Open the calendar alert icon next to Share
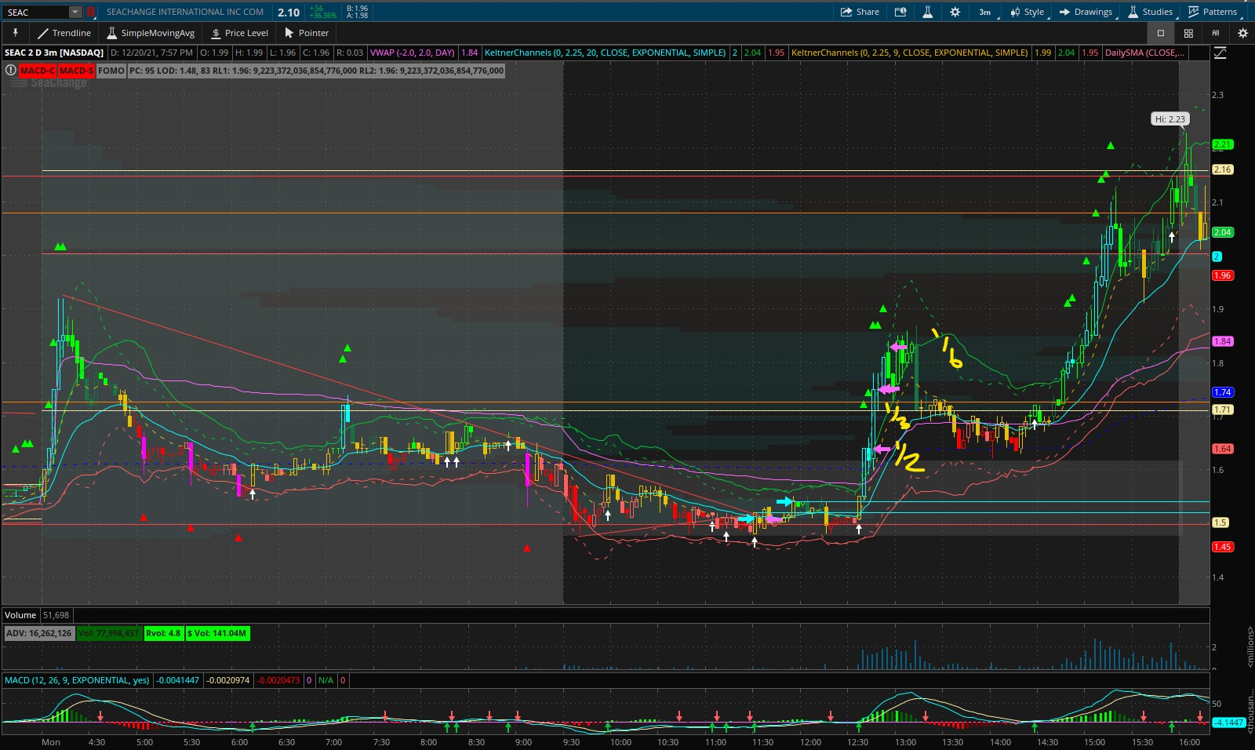This screenshot has height=750, width=1255. [900, 12]
